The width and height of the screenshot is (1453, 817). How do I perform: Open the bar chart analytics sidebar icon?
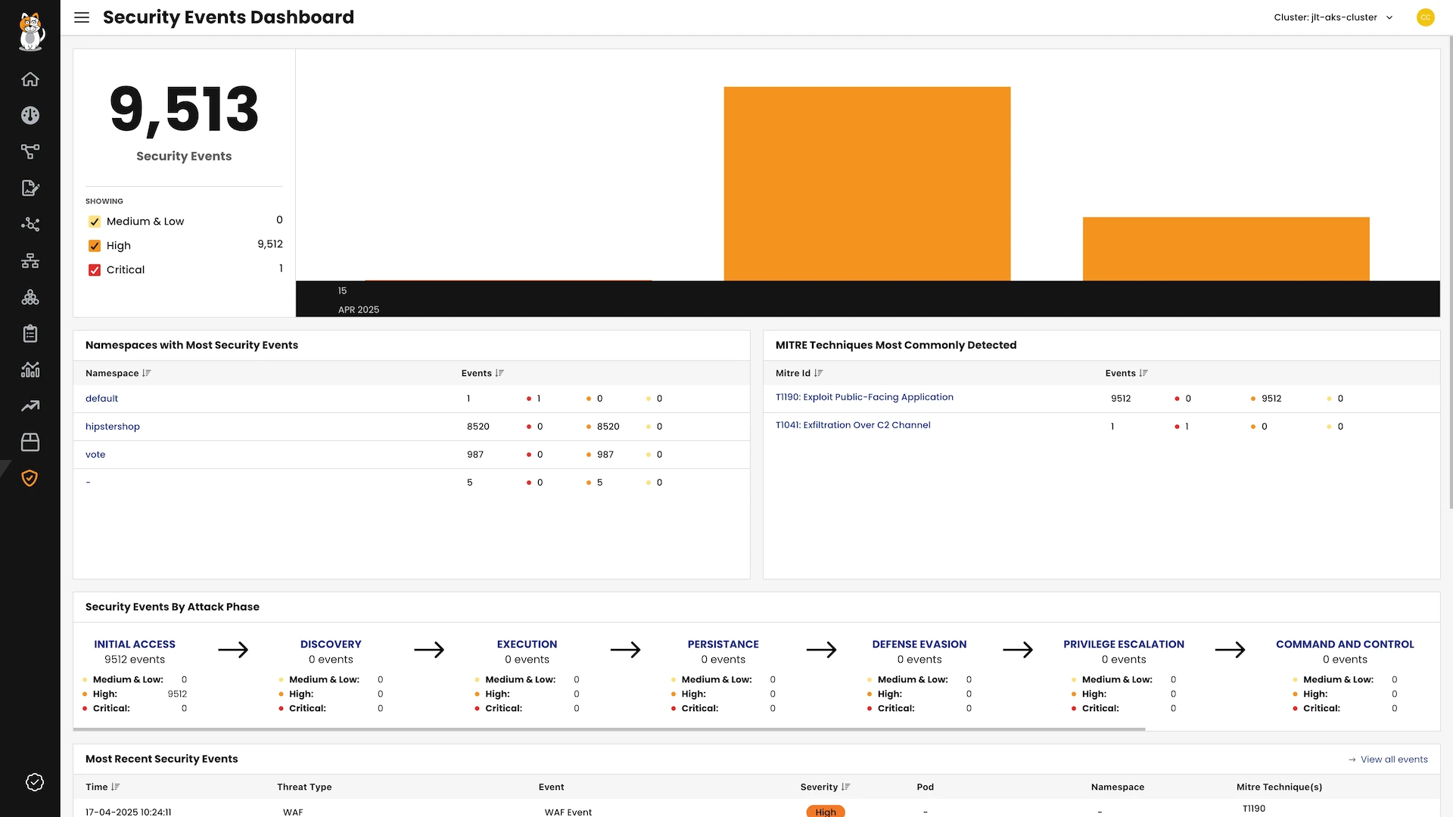click(x=30, y=370)
